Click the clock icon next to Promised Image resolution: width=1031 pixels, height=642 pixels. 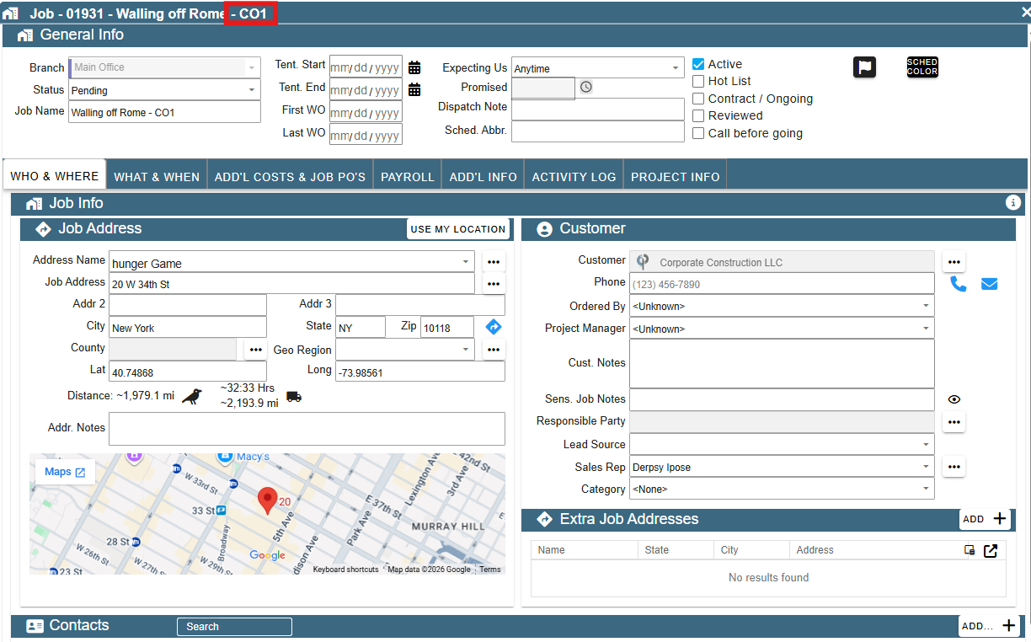(x=586, y=87)
